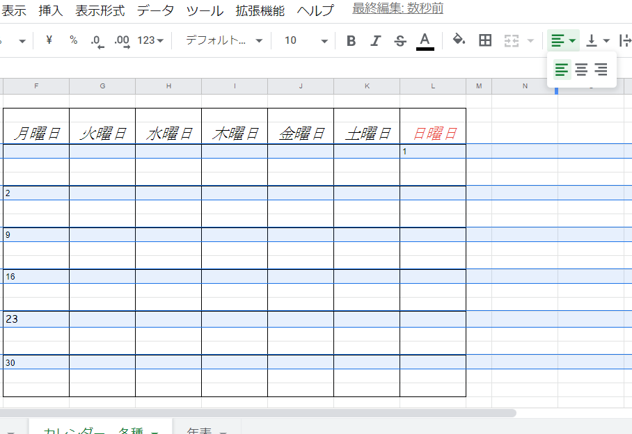Select column N header

point(525,86)
